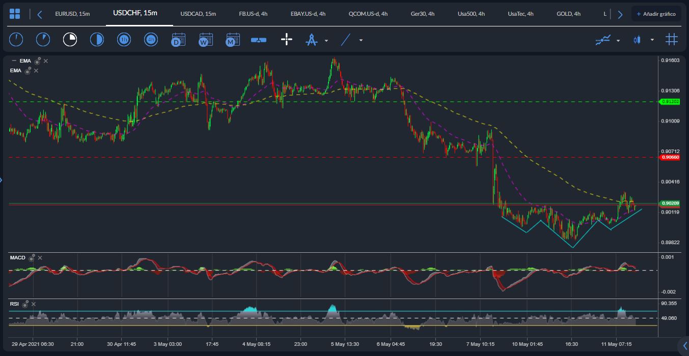Image resolution: width=689 pixels, height=356 pixels.
Task: Choose the weekly (W) calendar timeframe
Action: pos(205,39)
